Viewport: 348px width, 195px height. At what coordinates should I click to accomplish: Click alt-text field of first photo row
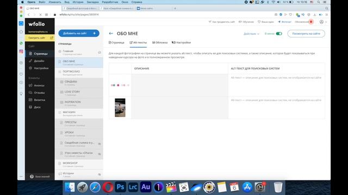tap(276, 85)
